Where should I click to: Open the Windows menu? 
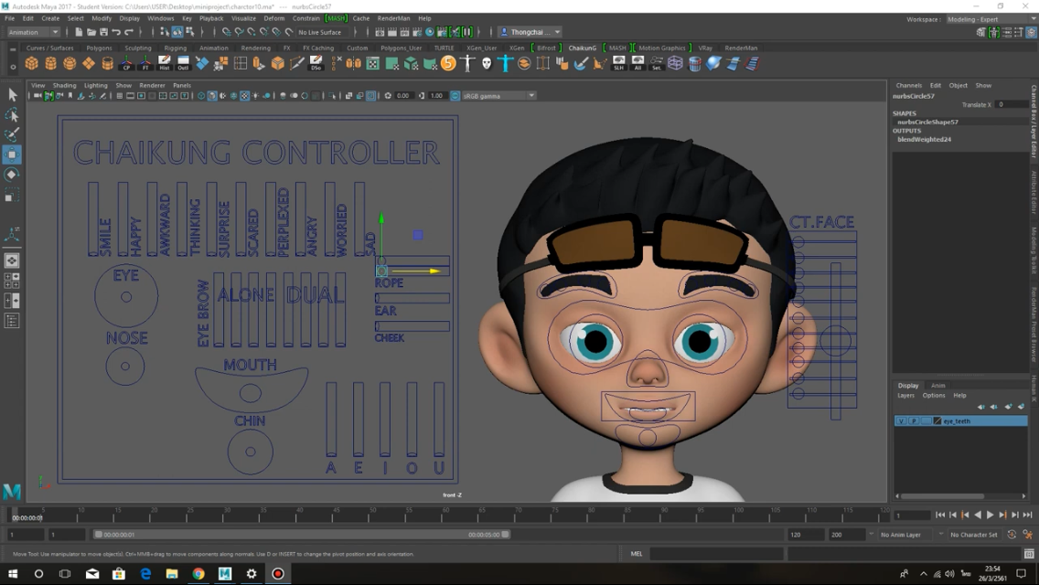point(160,18)
